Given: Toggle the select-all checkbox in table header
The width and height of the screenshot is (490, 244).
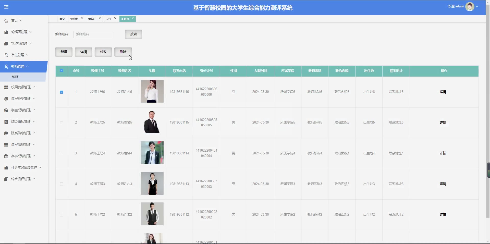Looking at the screenshot, I should (62, 71).
